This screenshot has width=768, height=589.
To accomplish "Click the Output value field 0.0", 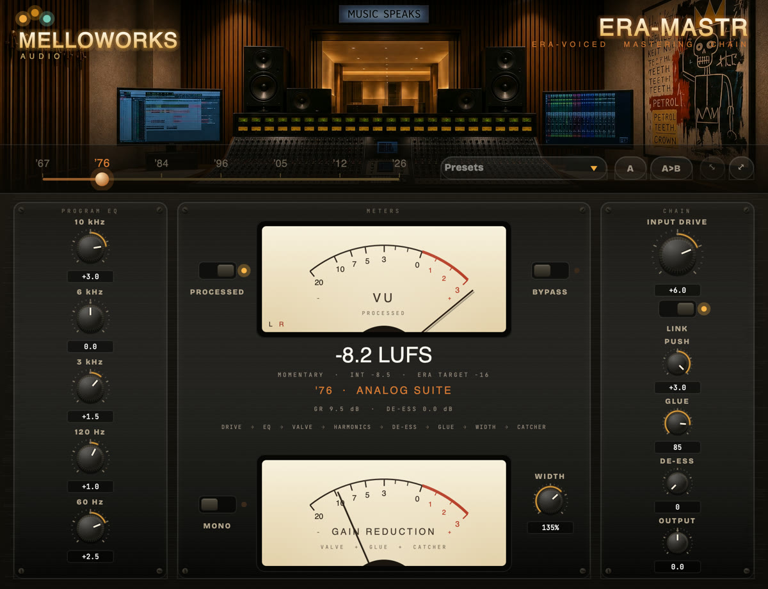I will click(677, 567).
